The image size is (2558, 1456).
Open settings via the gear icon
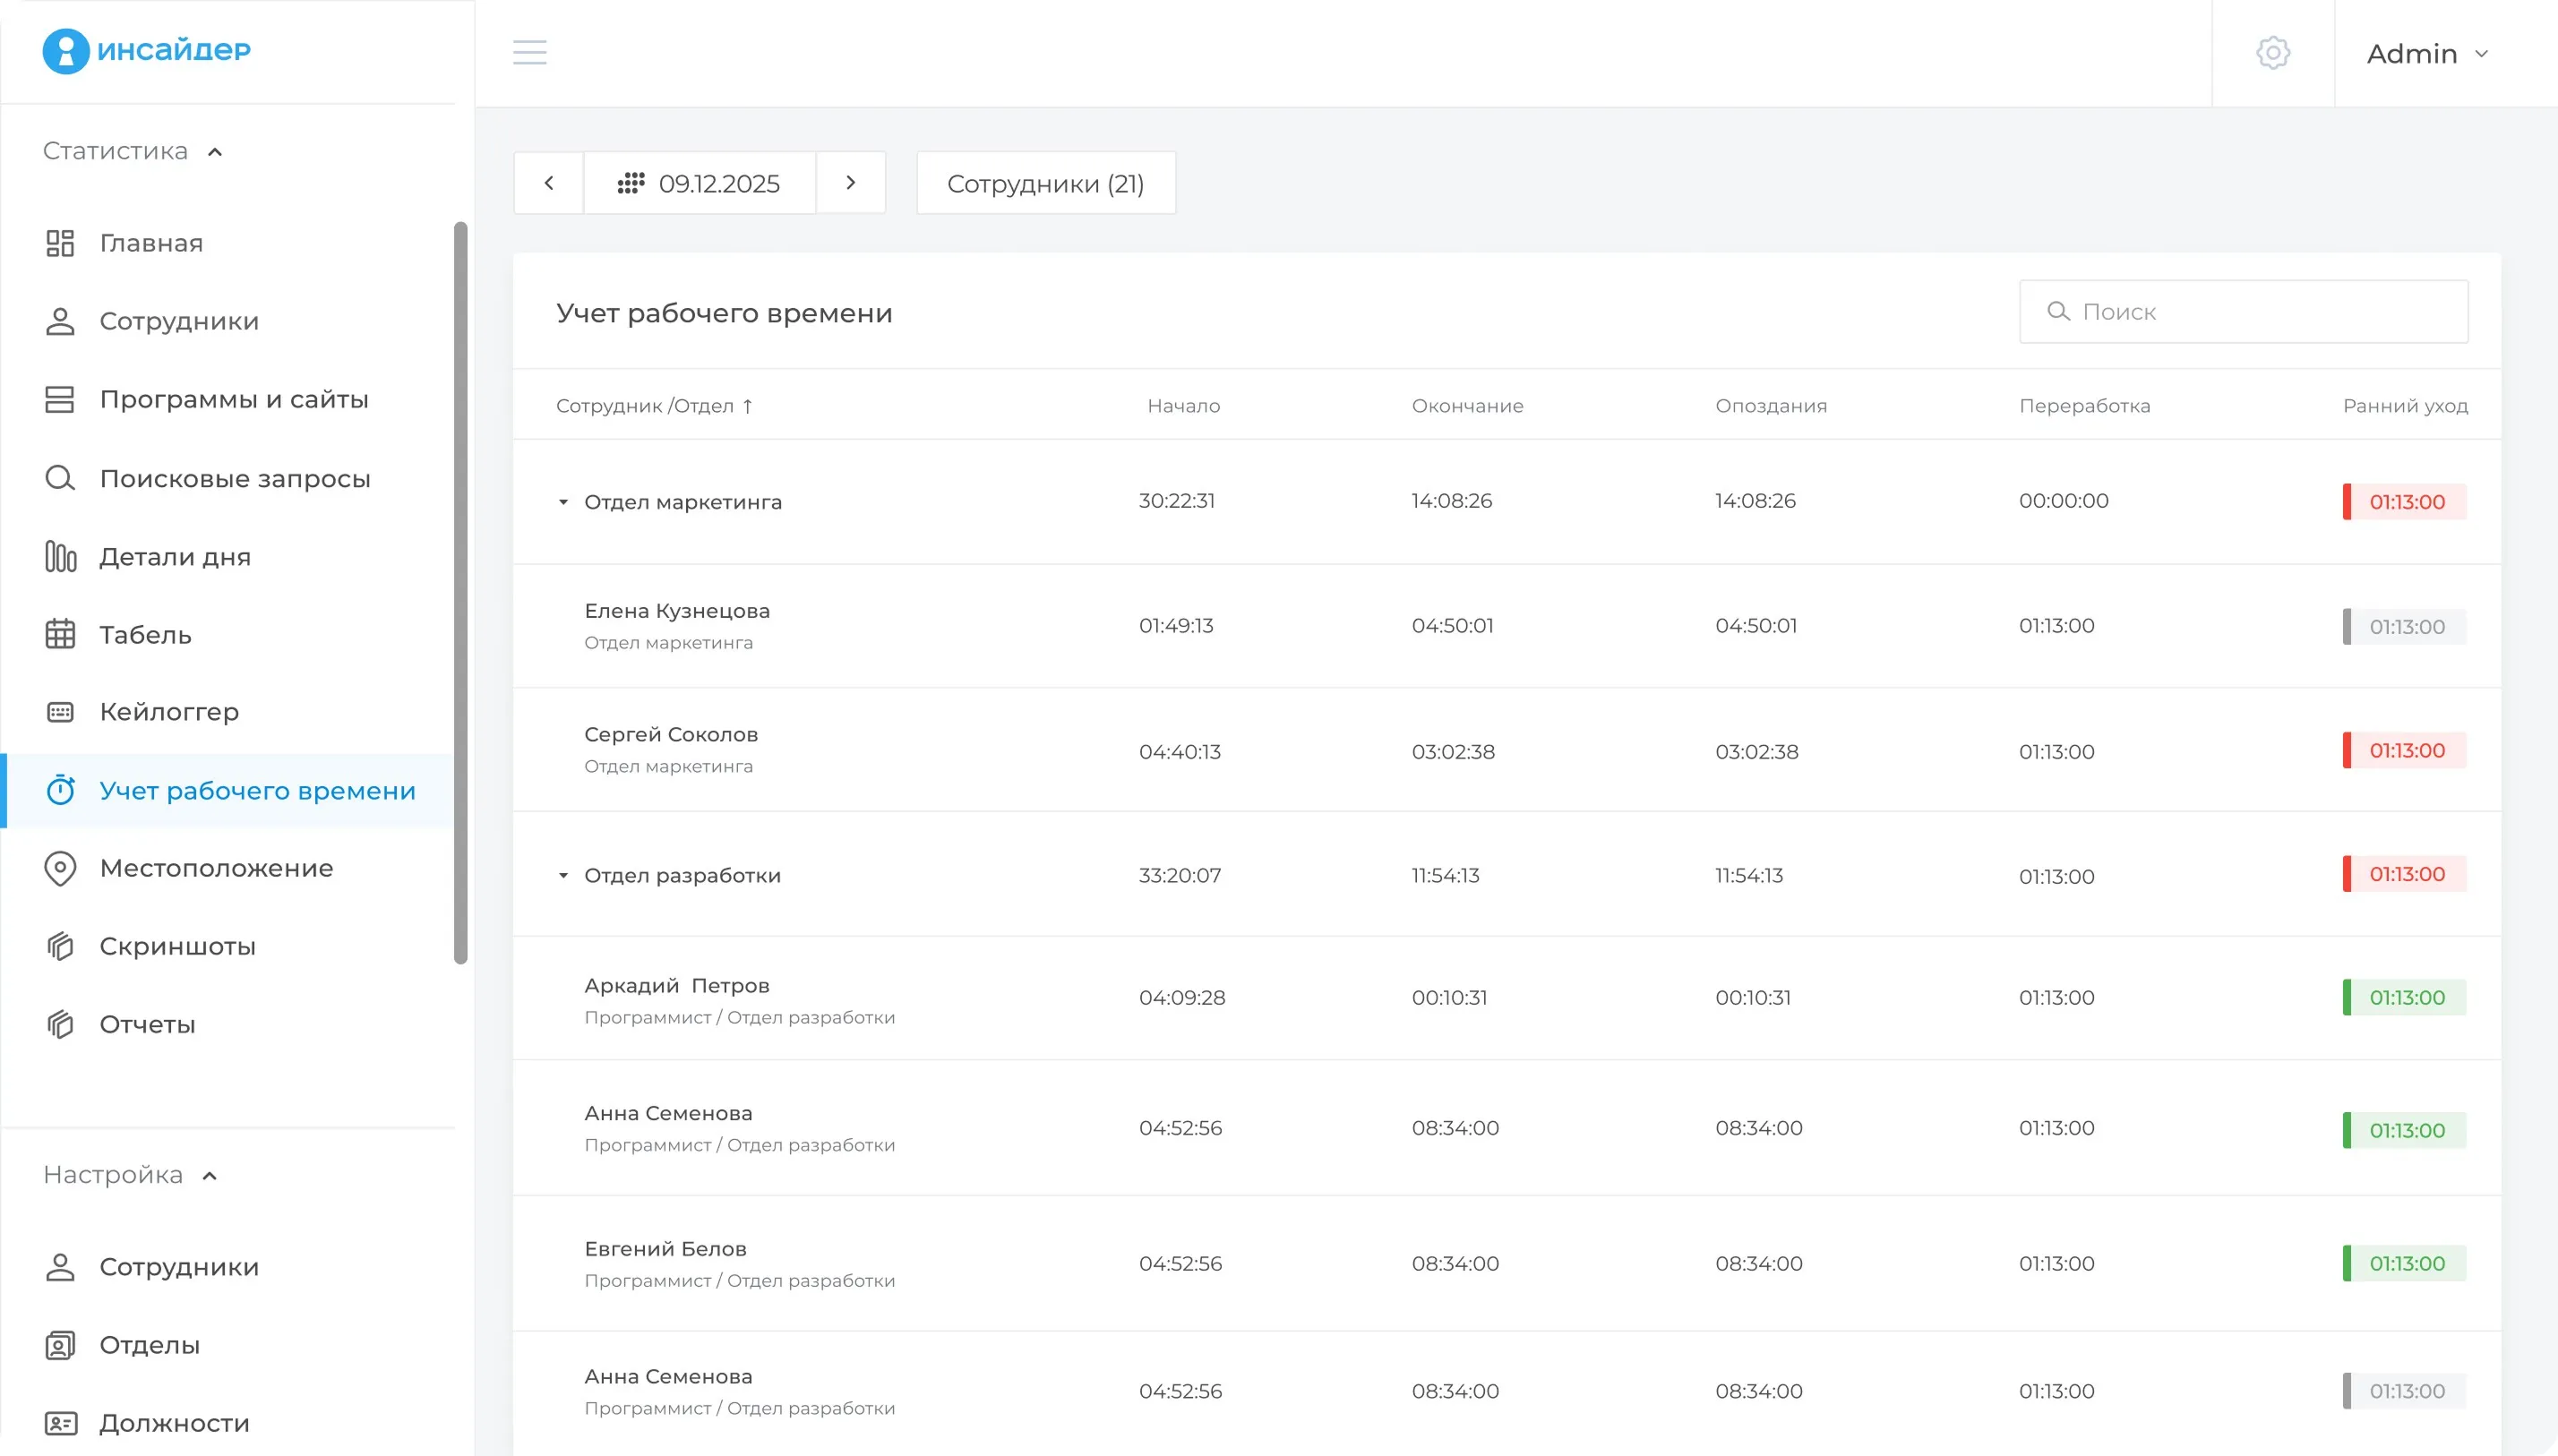(x=2272, y=53)
